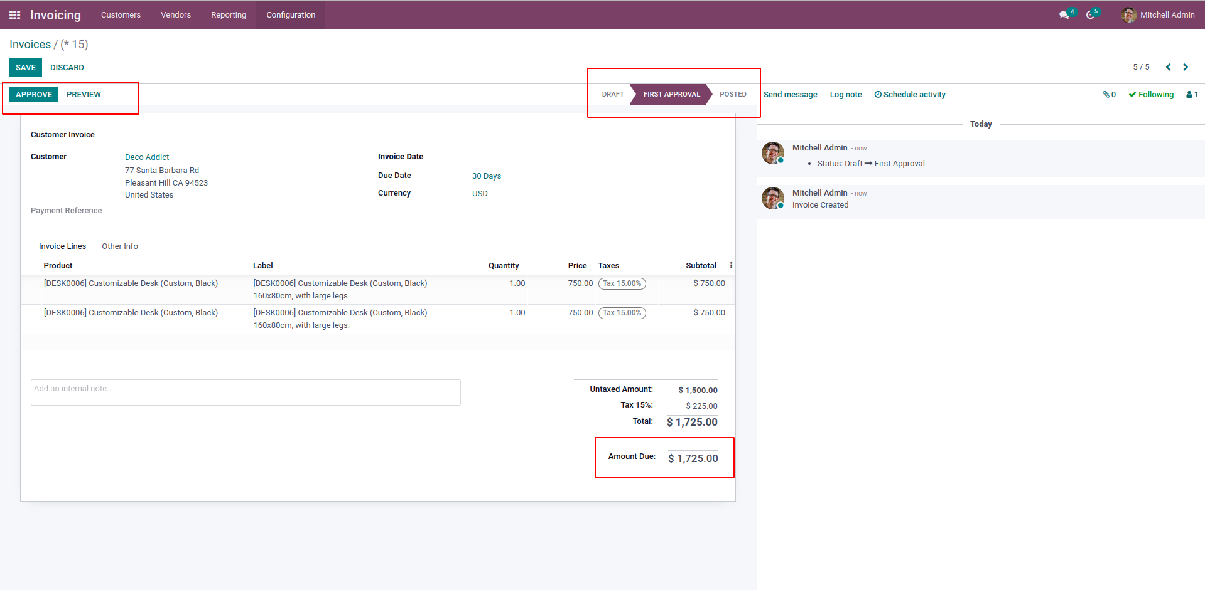Click Send message in chatter
Image resolution: width=1205 pixels, height=590 pixels.
(790, 95)
